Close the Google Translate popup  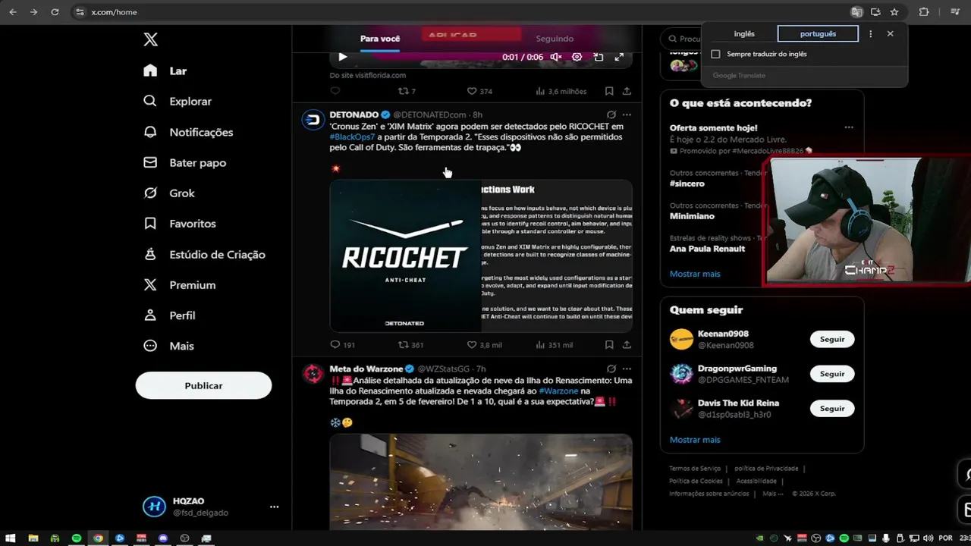pyautogui.click(x=890, y=33)
